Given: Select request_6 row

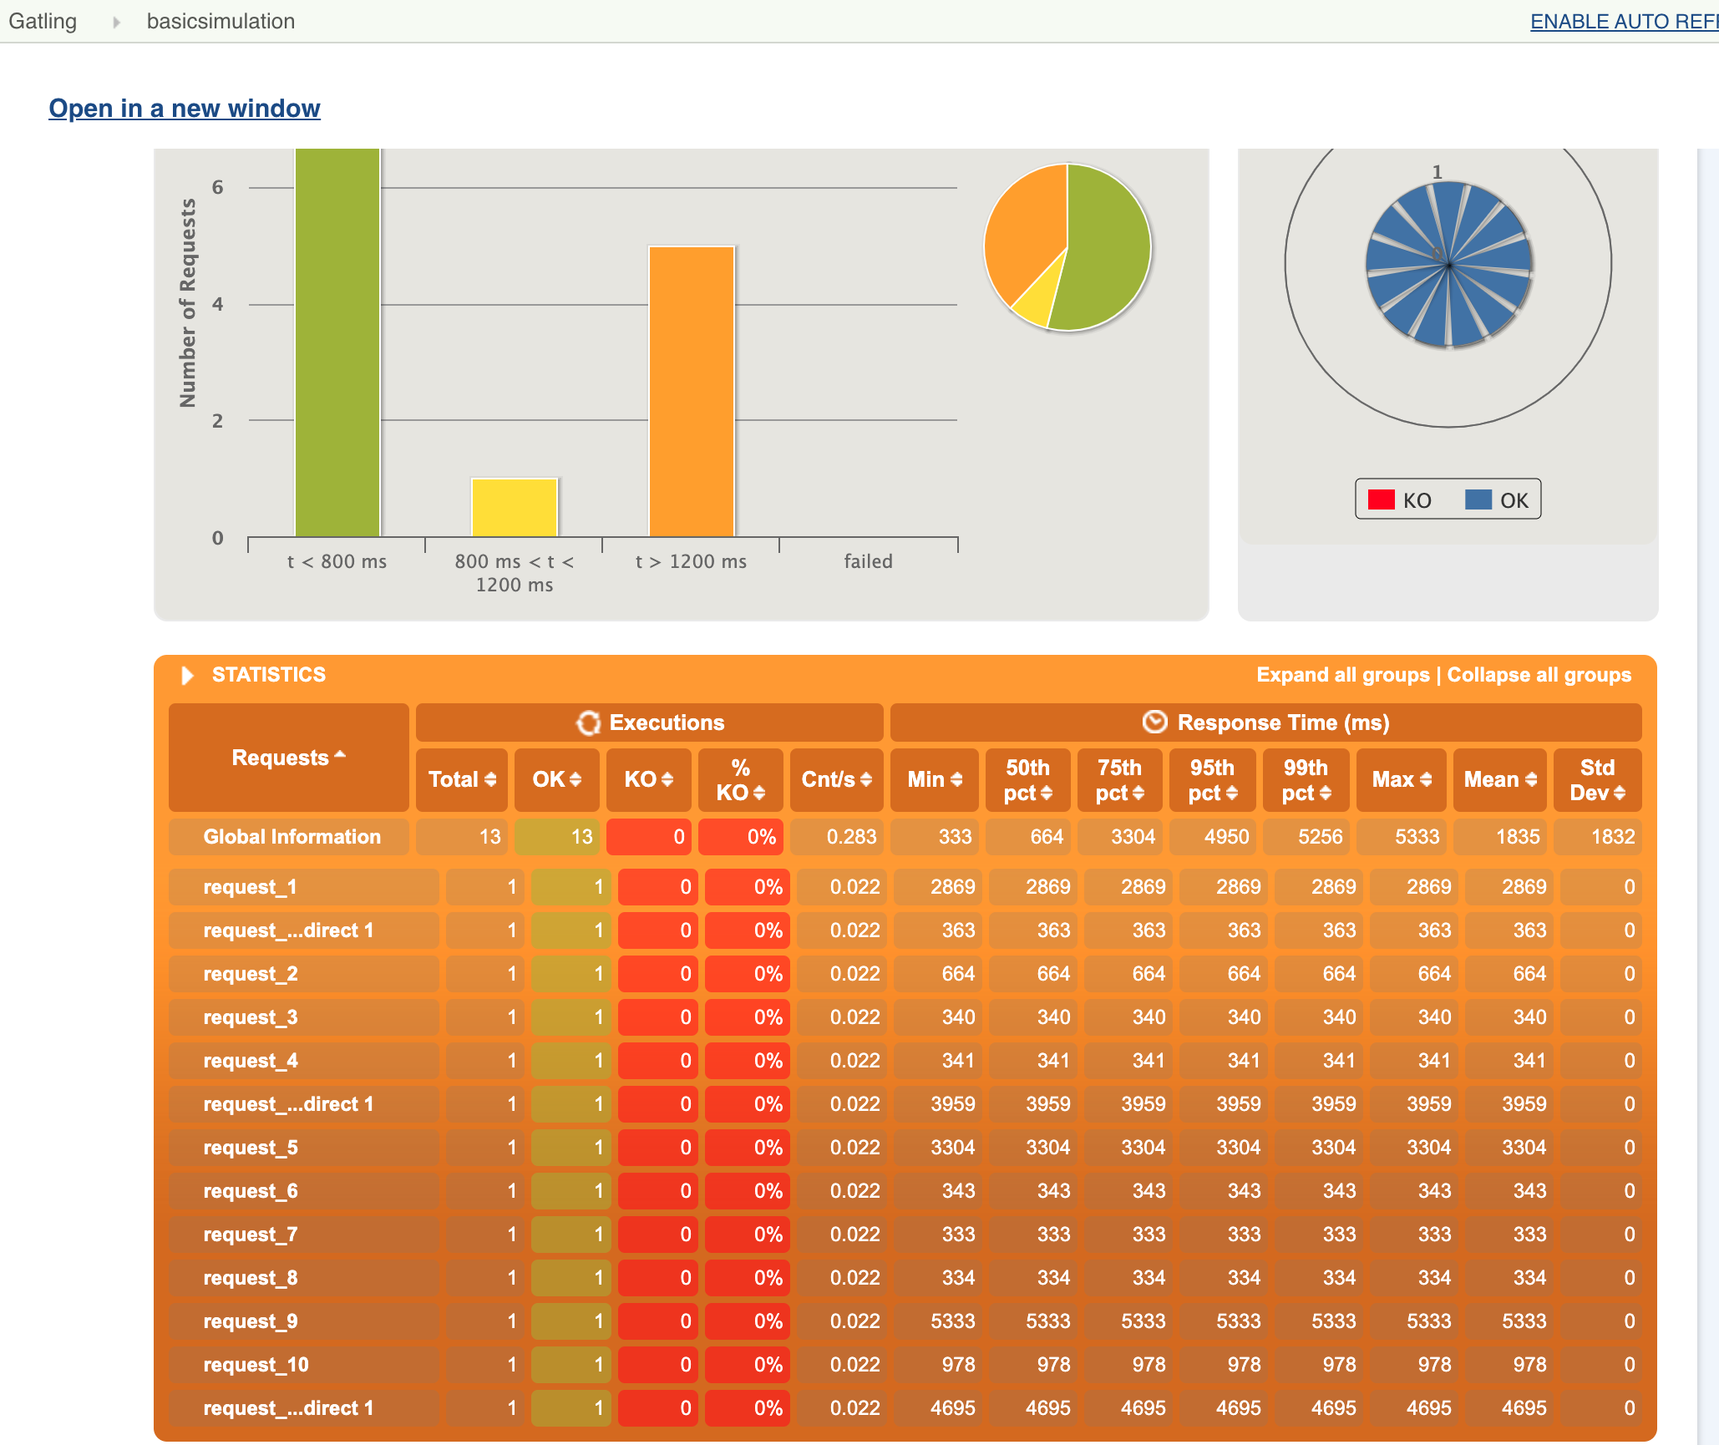Looking at the screenshot, I should point(905,1191).
